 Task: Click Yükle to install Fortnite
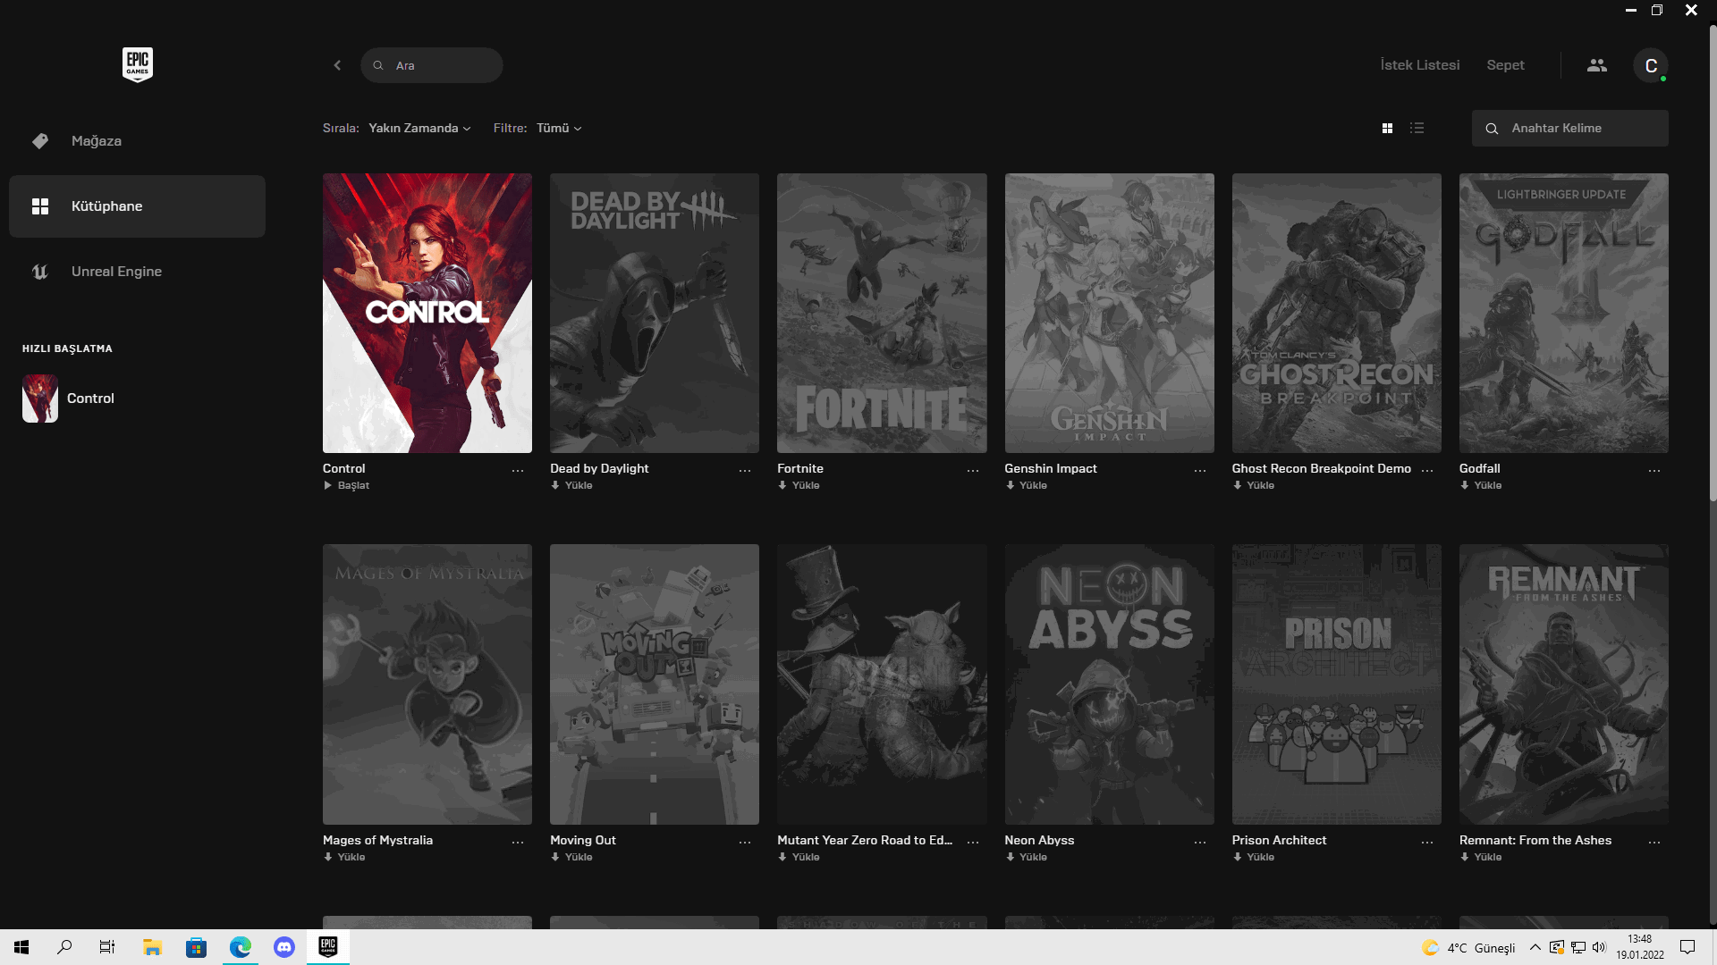point(799,486)
